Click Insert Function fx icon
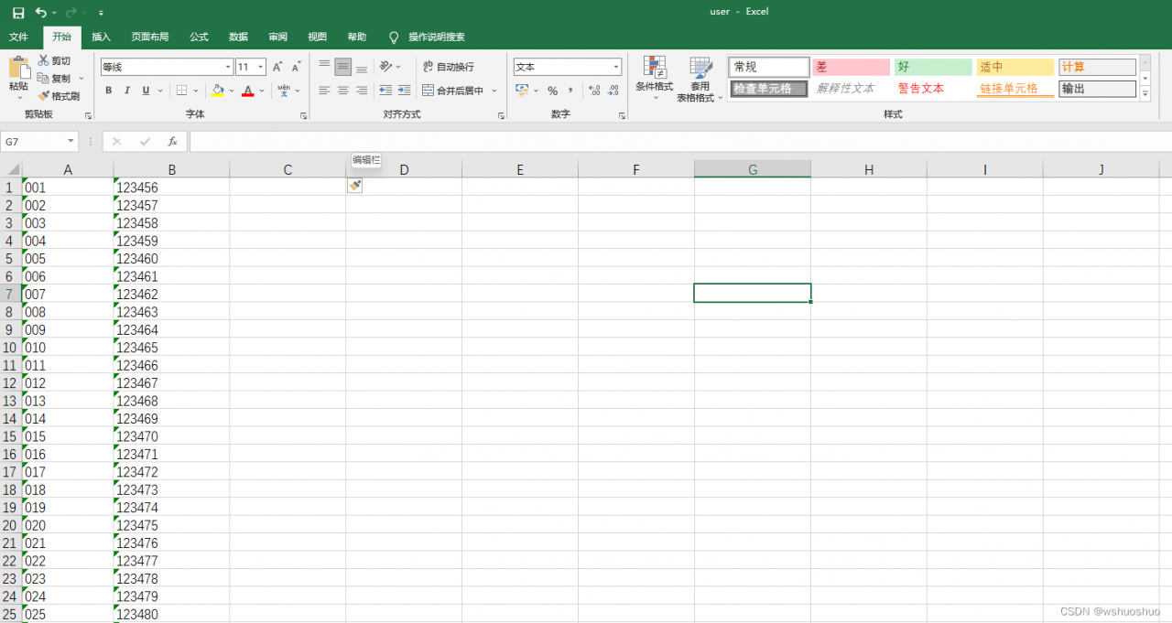The height and width of the screenshot is (623, 1172). coord(172,142)
